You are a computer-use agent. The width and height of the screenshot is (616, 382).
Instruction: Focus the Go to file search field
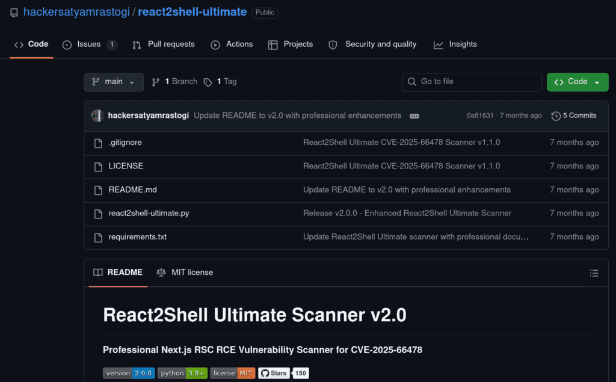tap(472, 82)
